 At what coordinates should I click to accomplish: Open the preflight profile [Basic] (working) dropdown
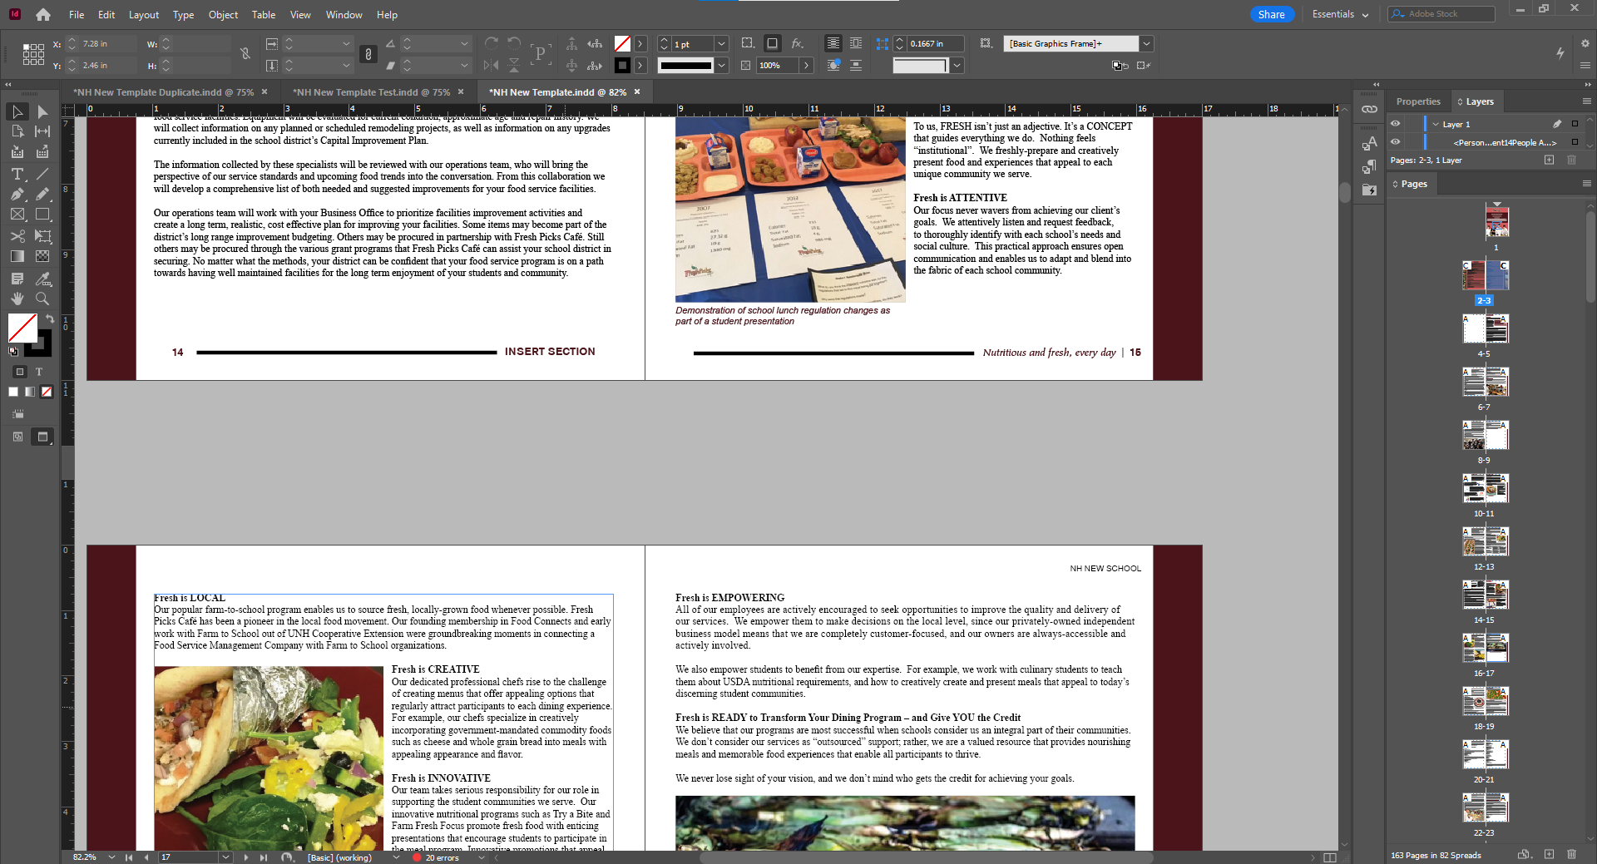pyautogui.click(x=396, y=857)
